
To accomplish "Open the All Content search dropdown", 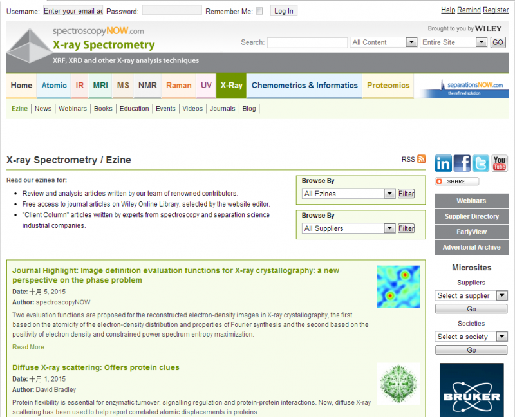I will click(x=383, y=42).
